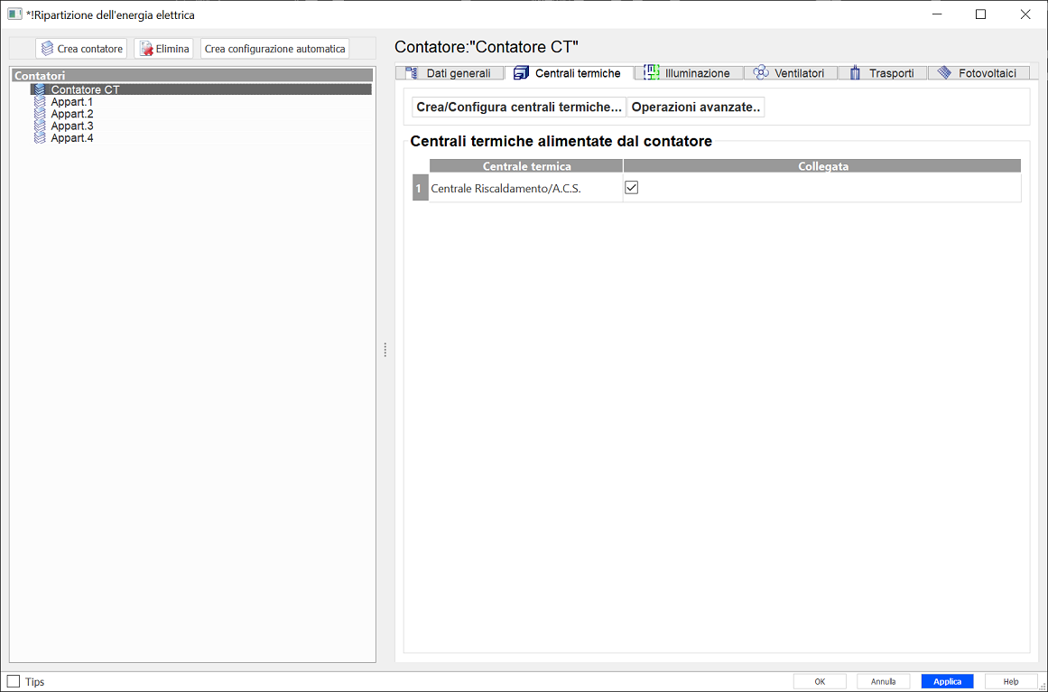Click the Crea contatore meter icon
The image size is (1048, 692).
[x=47, y=49]
